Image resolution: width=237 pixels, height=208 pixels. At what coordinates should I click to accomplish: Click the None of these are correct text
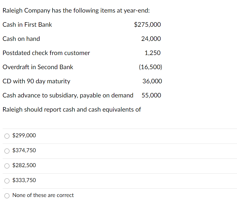pyautogui.click(x=43, y=195)
